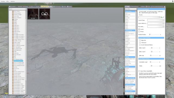
Task: Click the icon beside Dark Deception
Action: tap(13, 13)
